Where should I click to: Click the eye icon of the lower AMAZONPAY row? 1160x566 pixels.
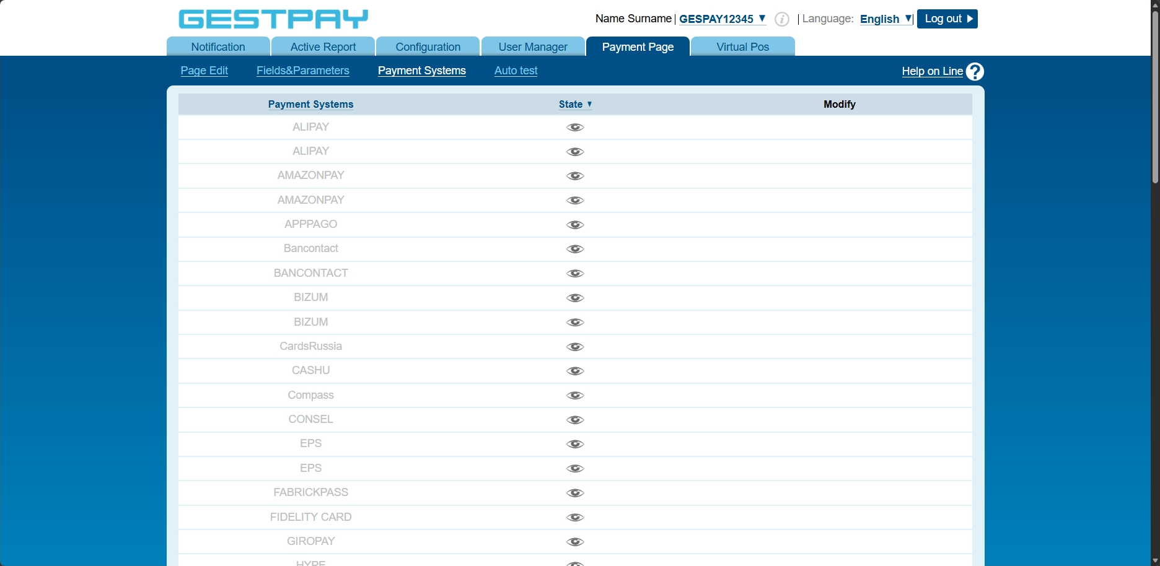[575, 201]
